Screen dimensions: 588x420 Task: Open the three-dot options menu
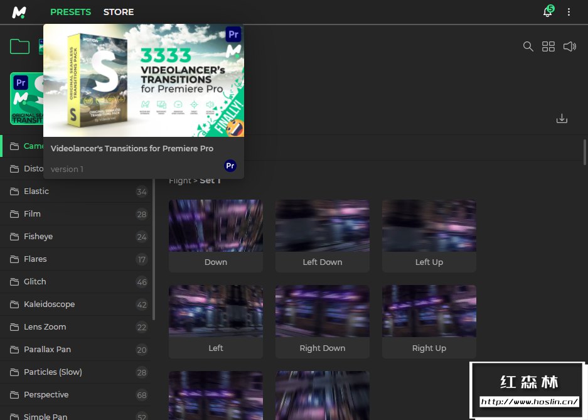click(x=569, y=12)
